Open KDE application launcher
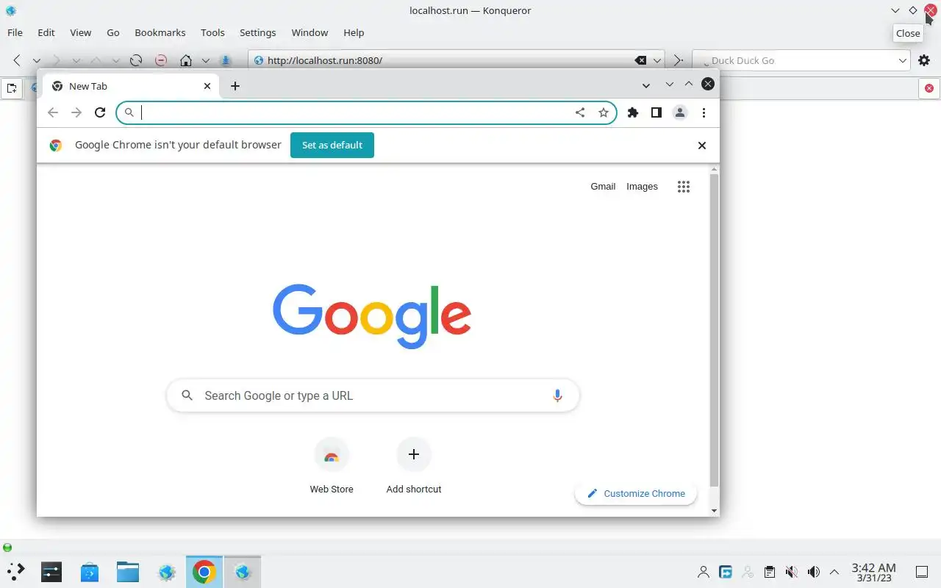The width and height of the screenshot is (941, 588). [16, 571]
